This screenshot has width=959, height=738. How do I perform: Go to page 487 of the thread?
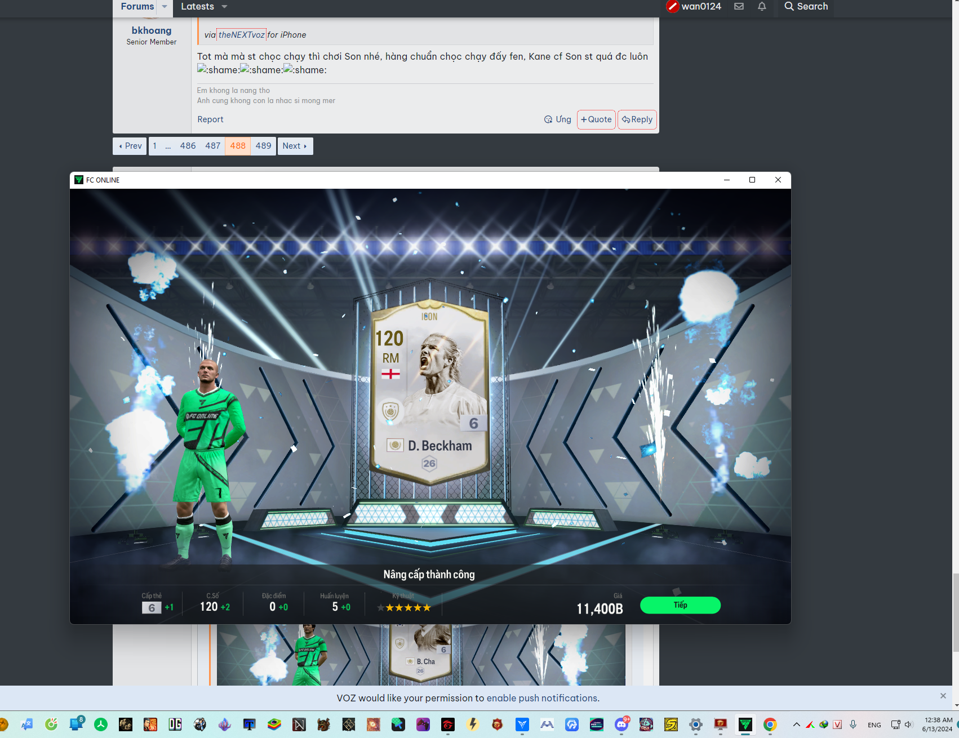[213, 146]
